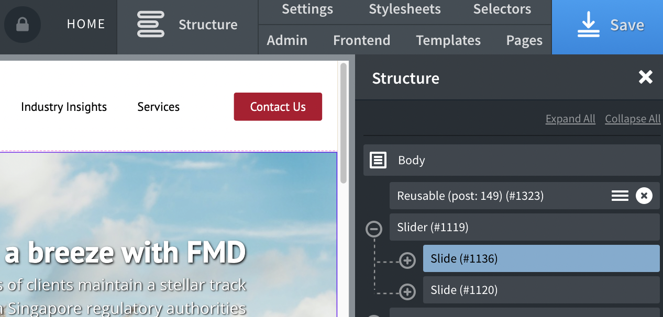The image size is (663, 317).
Task: Save the page with the Save button
Action: pyautogui.click(x=607, y=27)
